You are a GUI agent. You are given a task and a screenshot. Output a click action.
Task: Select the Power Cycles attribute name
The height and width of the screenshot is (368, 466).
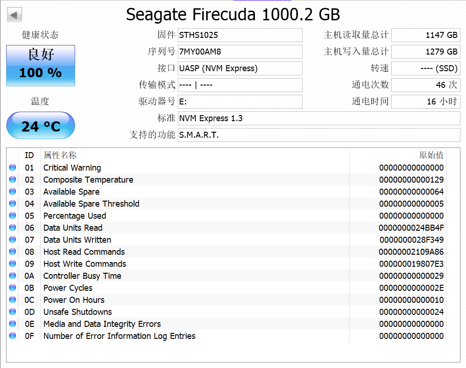pos(68,288)
